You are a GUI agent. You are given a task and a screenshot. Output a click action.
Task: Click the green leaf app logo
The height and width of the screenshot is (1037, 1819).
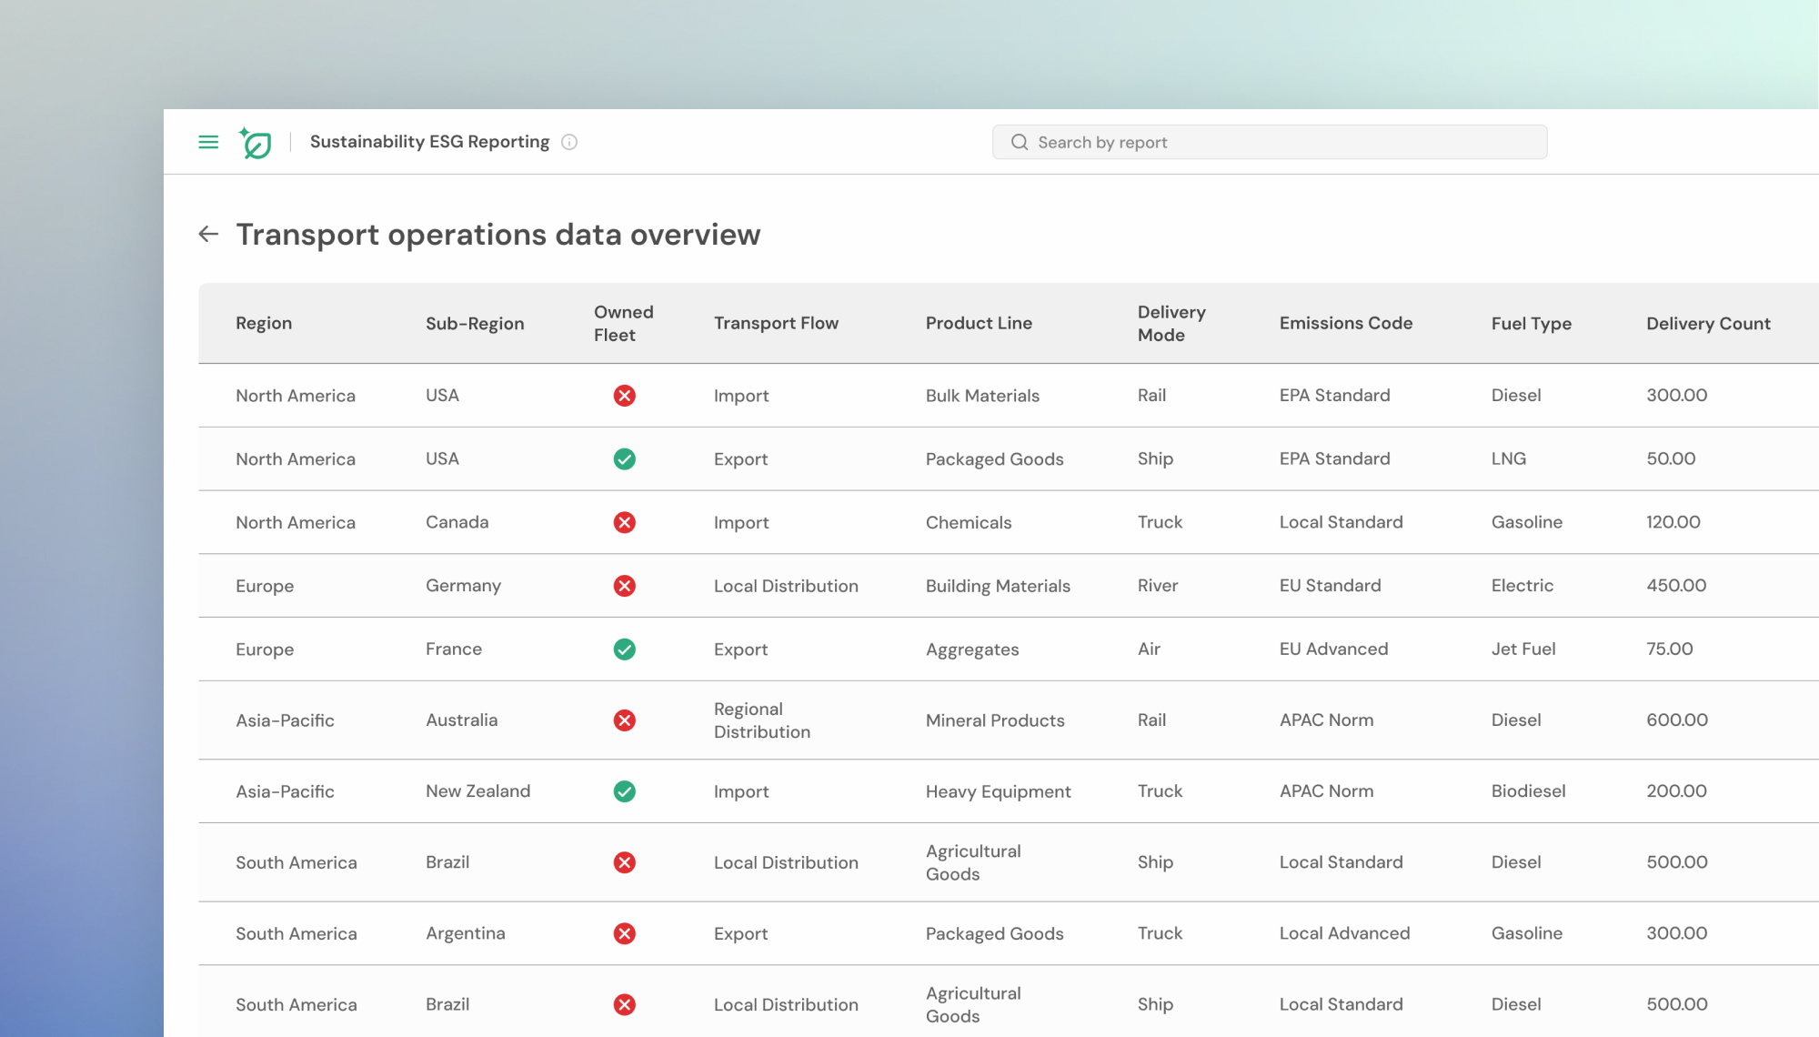[256, 143]
